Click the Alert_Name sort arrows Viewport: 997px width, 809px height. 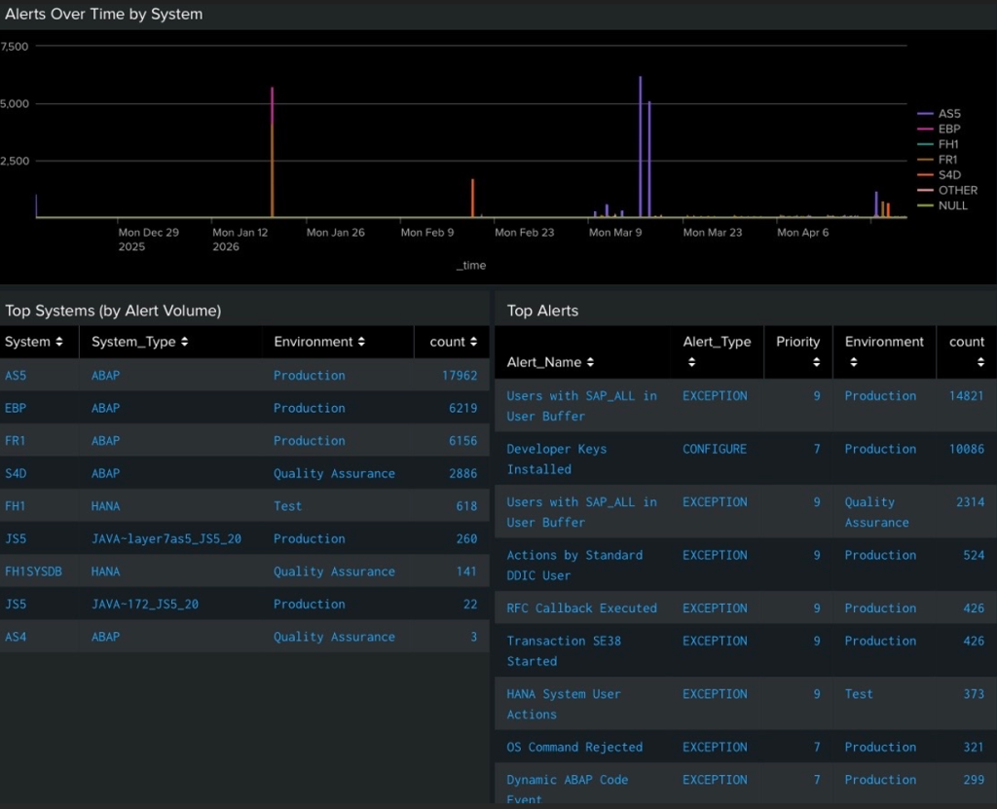pyautogui.click(x=590, y=362)
